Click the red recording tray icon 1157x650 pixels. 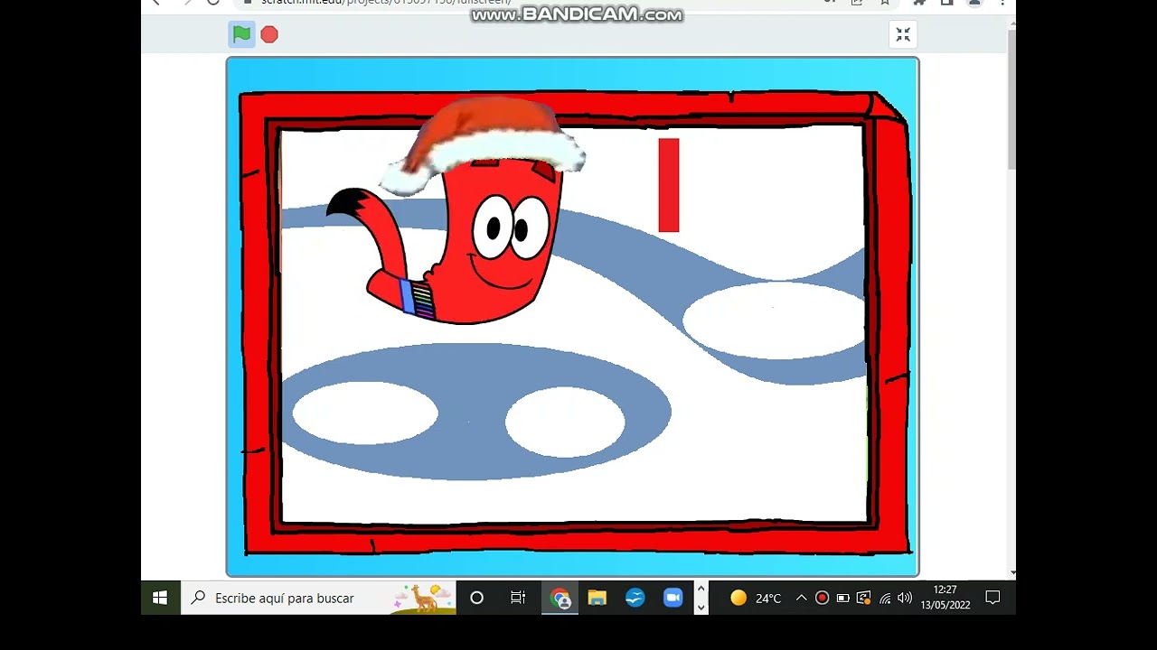(x=822, y=598)
